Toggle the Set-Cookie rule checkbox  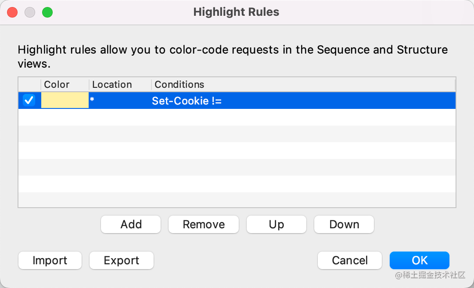pyautogui.click(x=29, y=101)
